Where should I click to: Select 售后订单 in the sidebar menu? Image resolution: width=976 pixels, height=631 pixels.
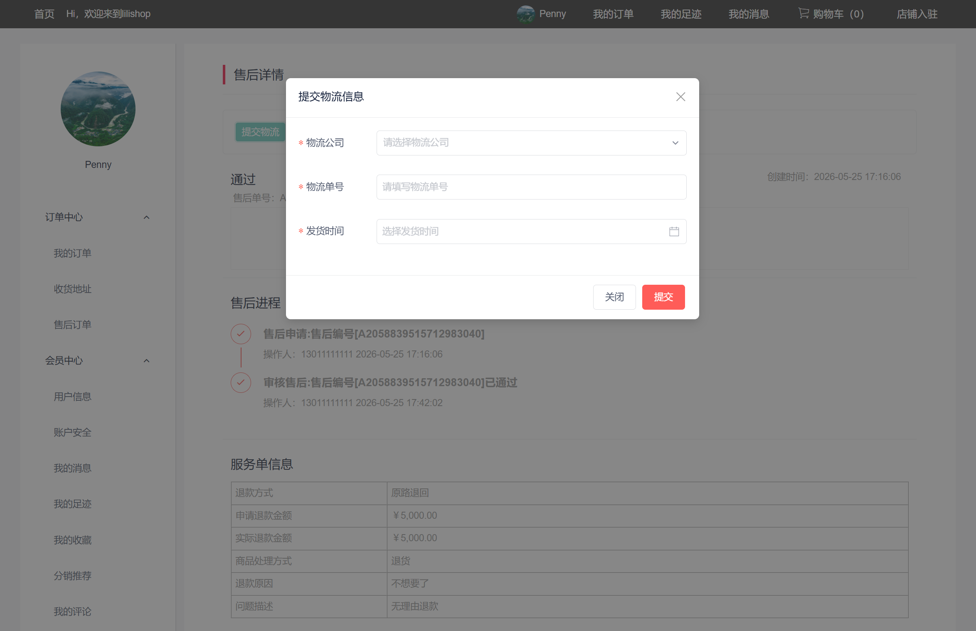click(x=72, y=325)
